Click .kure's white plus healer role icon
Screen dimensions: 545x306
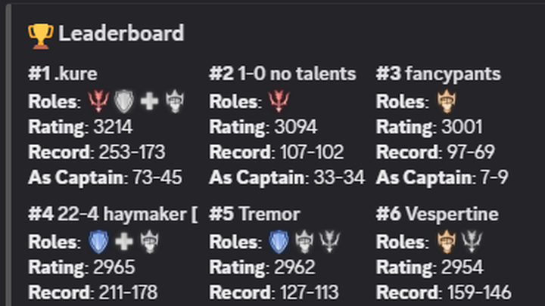pos(149,102)
